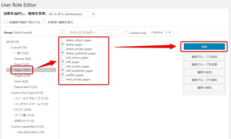Click the 権限グループ名変更 button
Viewport: 231px width, 139px height.
pos(204,65)
